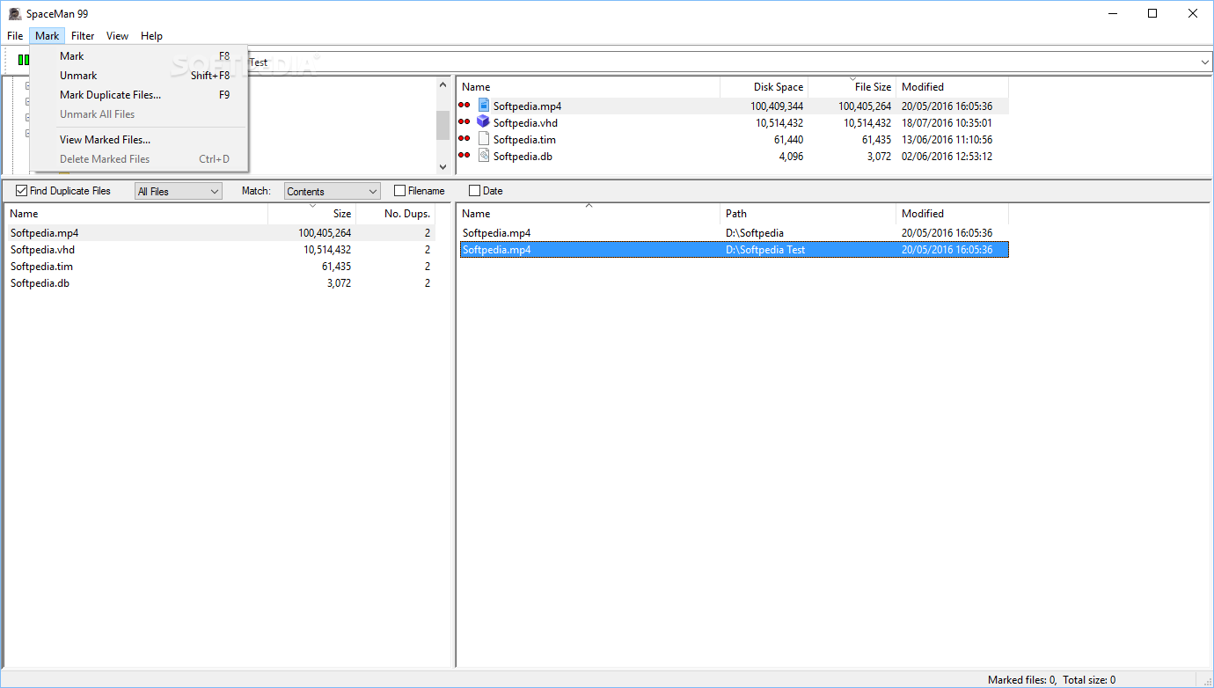Enable the Filename match checkbox

399,191
